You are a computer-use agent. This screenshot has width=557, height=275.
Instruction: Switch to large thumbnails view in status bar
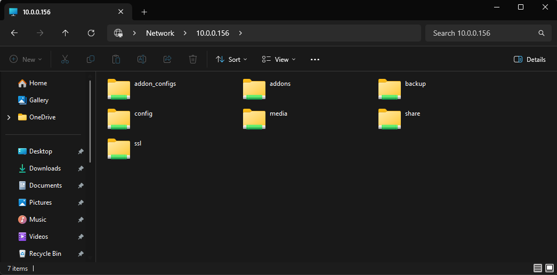(x=549, y=268)
